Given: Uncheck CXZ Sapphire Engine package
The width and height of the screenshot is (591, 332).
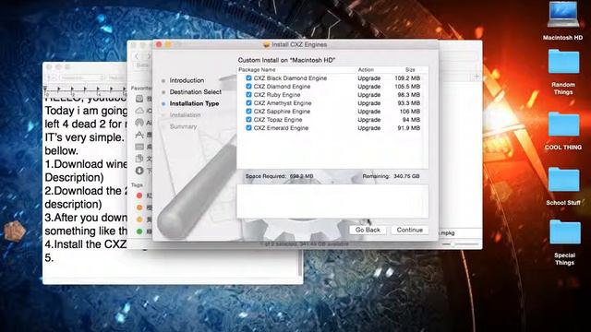Looking at the screenshot, I should (248, 111).
